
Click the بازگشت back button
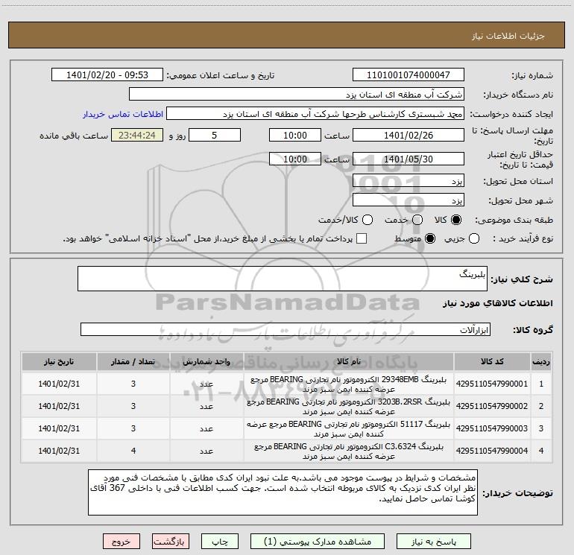pyautogui.click(x=171, y=542)
